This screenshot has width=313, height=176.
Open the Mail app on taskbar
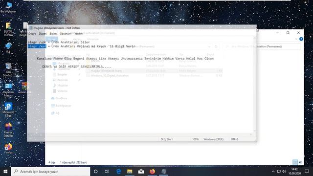[x=141, y=172]
